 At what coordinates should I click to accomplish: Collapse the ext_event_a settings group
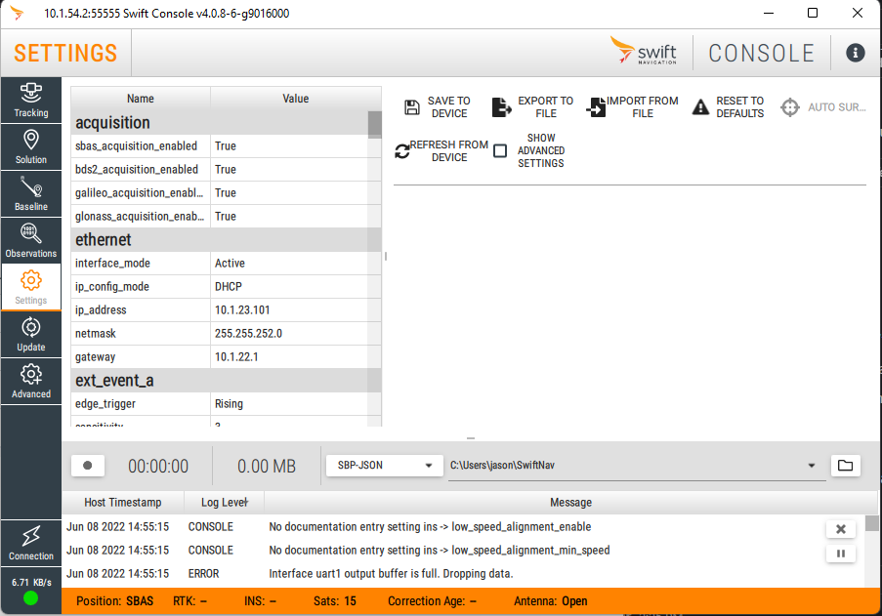tap(220, 381)
